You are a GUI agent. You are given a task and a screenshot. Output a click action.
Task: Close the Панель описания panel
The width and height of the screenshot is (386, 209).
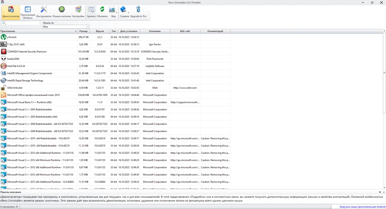tap(383, 192)
